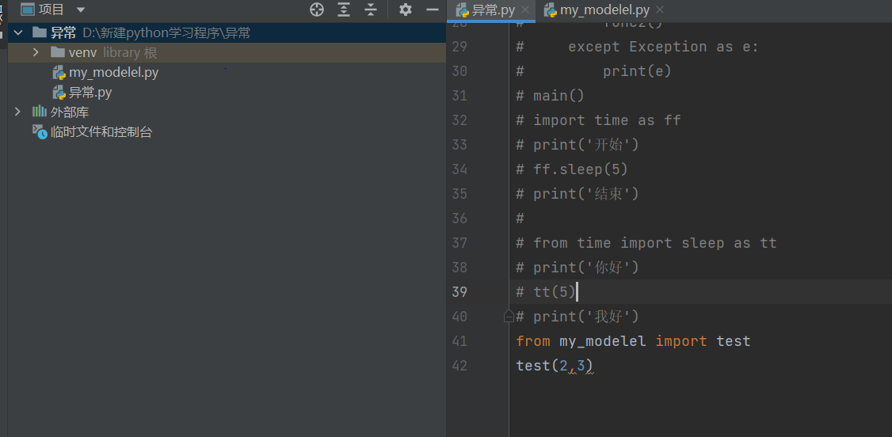This screenshot has width=892, height=437.
Task: Switch to the 异常.py editor tab
Action: pos(493,10)
